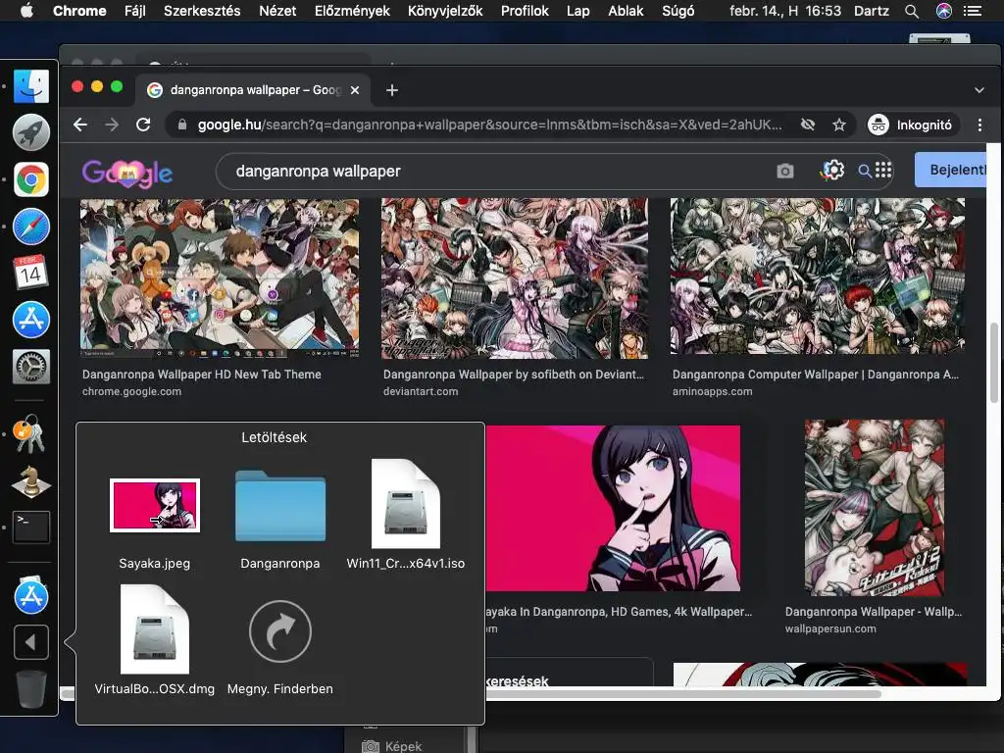Open Finder from the Dock

[x=30, y=86]
